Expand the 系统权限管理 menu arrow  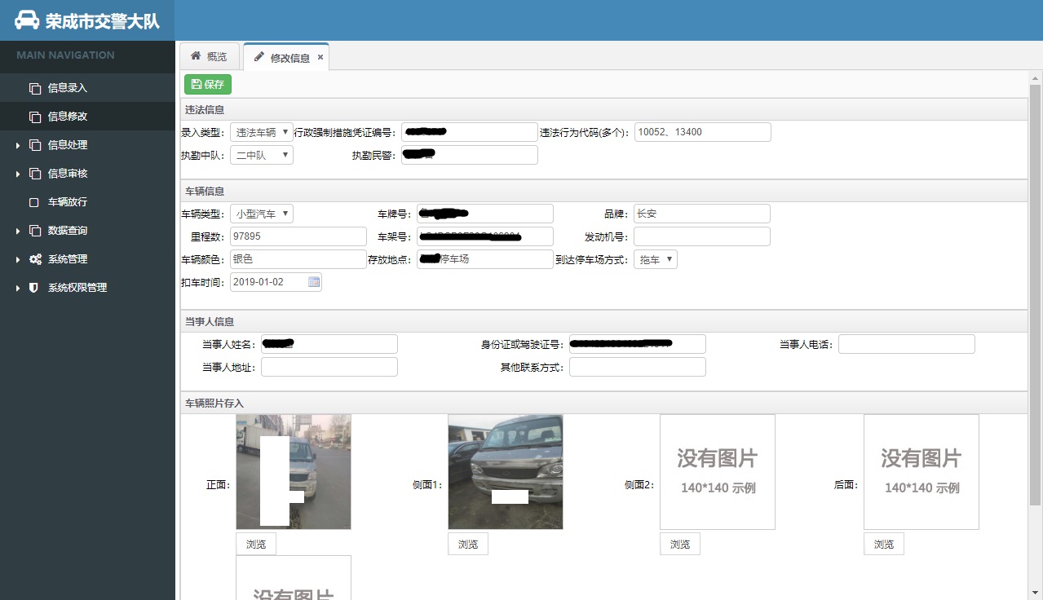pos(18,288)
